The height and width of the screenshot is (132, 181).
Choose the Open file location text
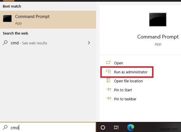[x=128, y=81]
